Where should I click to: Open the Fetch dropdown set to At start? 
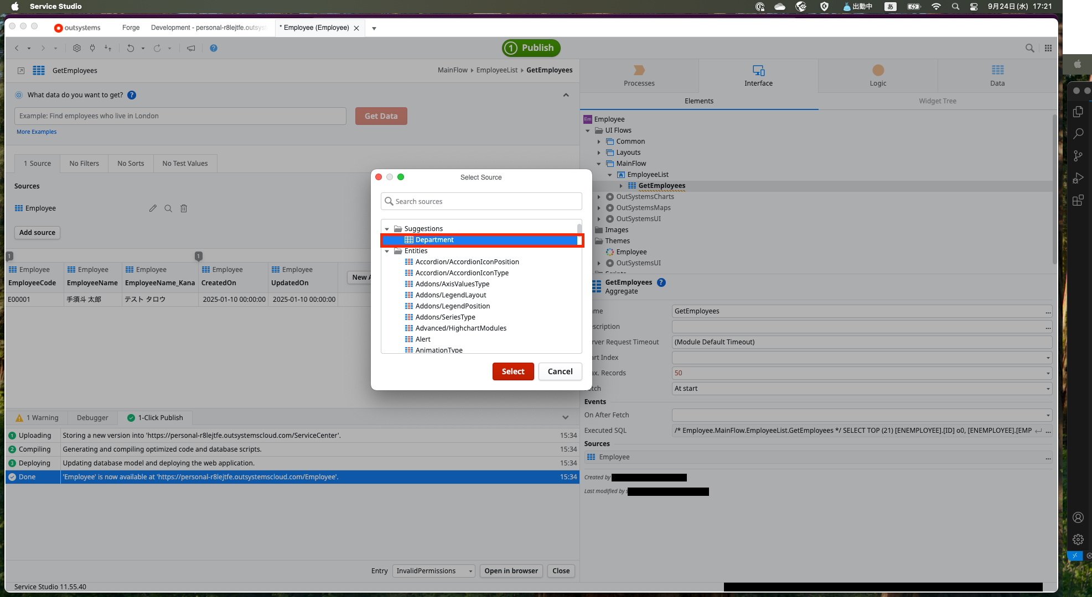click(x=861, y=389)
